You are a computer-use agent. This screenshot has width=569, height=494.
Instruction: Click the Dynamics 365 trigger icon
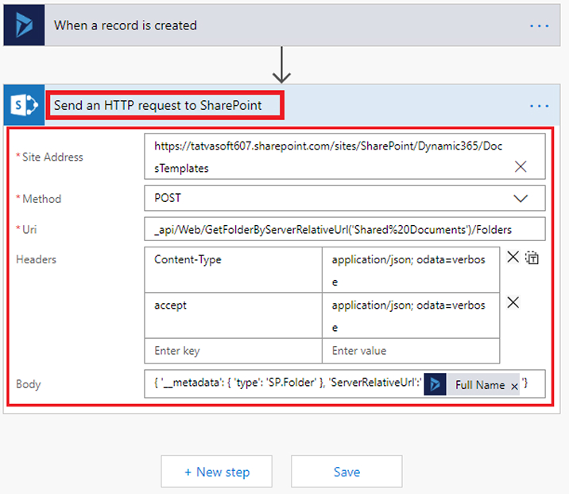coord(25,25)
